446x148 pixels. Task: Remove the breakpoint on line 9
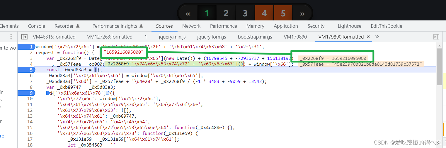pyautogui.click(x=26, y=93)
